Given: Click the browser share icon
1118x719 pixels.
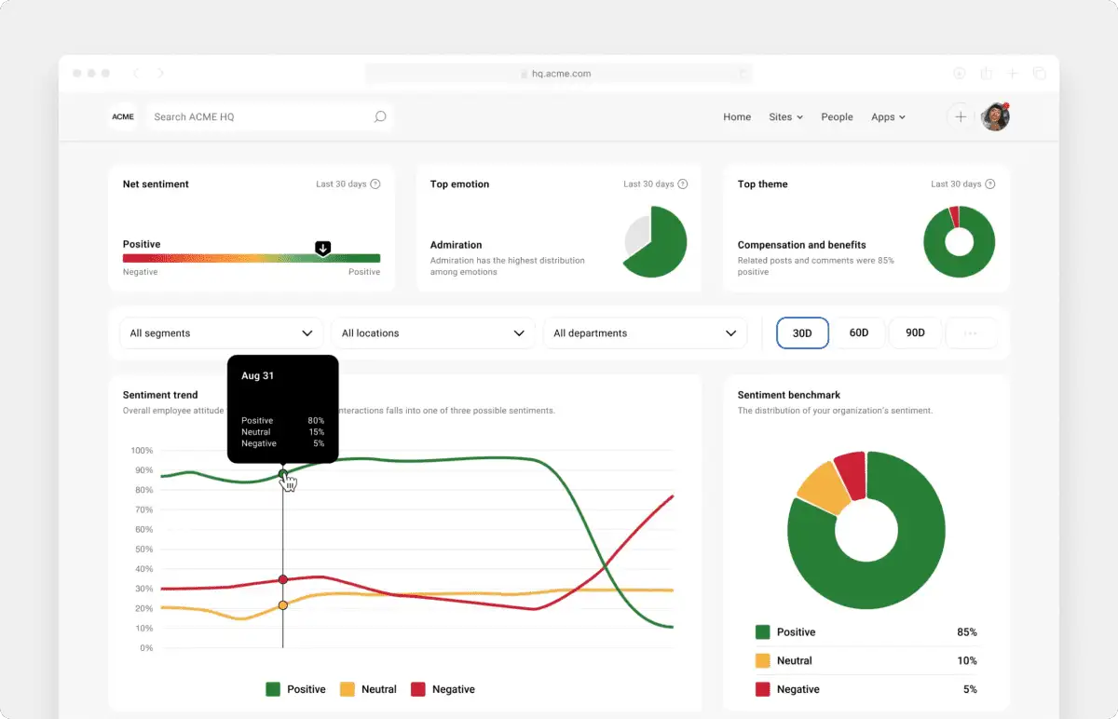Looking at the screenshot, I should tap(986, 74).
